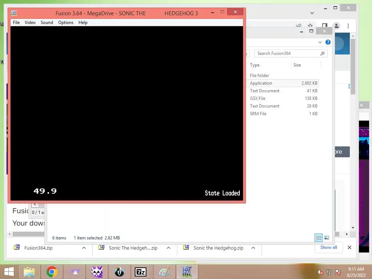Open the Sound menu in Fusion

pyautogui.click(x=47, y=23)
